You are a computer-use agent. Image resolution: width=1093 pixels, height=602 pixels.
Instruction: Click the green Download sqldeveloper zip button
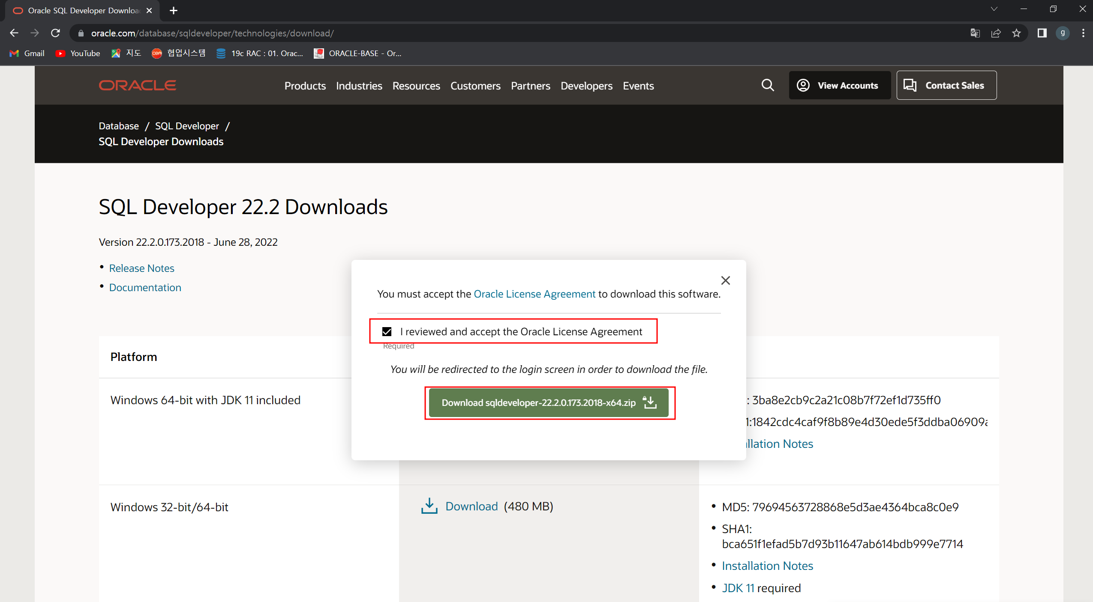[x=549, y=402]
